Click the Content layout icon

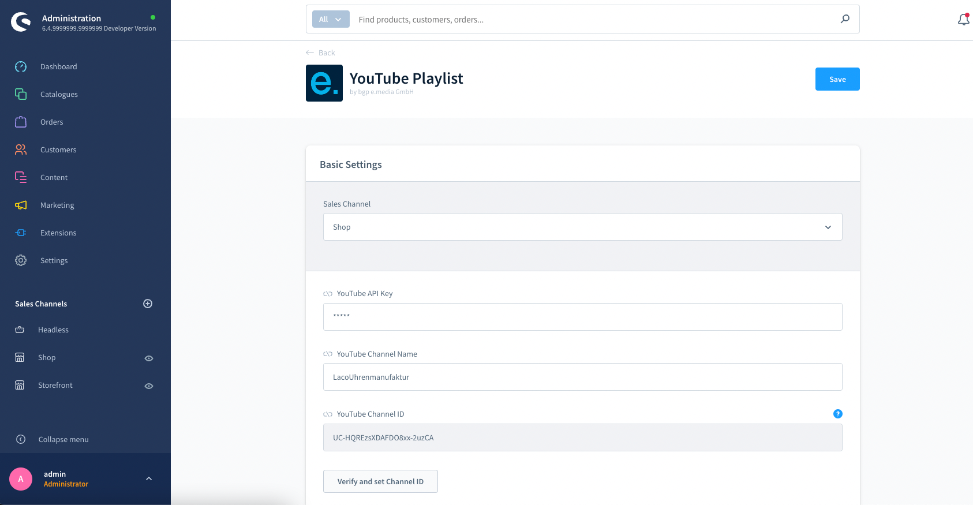pyautogui.click(x=21, y=177)
